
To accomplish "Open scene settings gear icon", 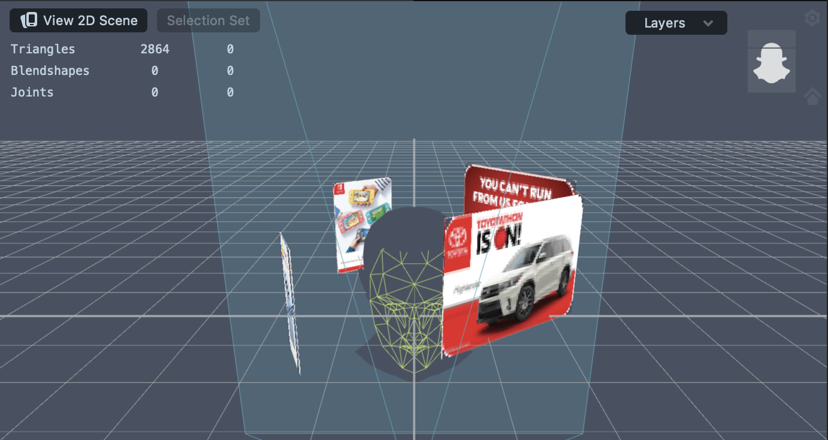I will (812, 18).
